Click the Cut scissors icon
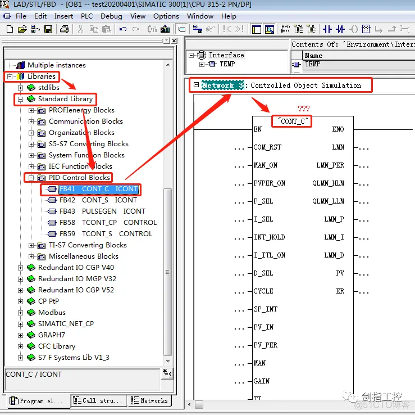 coord(81,29)
